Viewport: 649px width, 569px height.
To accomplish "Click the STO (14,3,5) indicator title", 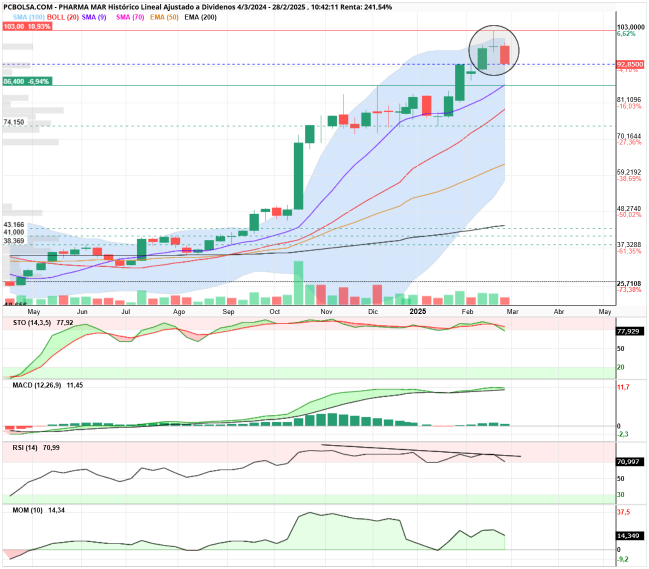I will point(31,322).
